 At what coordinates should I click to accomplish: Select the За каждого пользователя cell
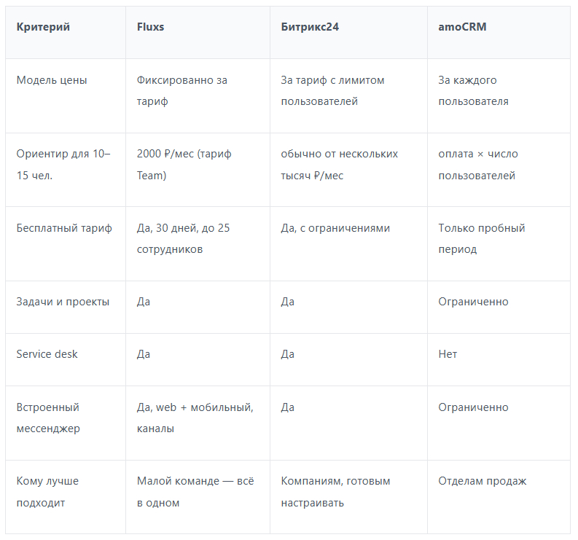point(473,90)
